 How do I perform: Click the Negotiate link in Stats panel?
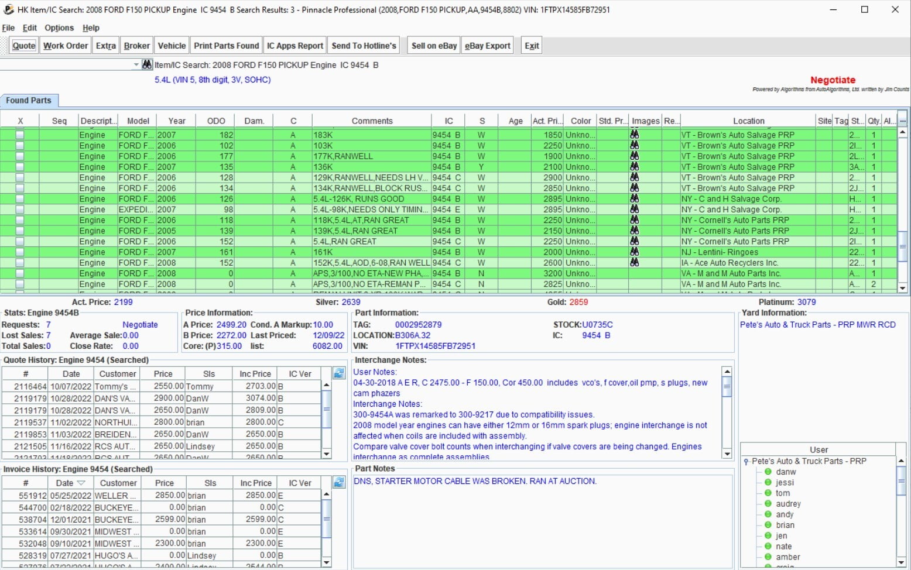140,324
